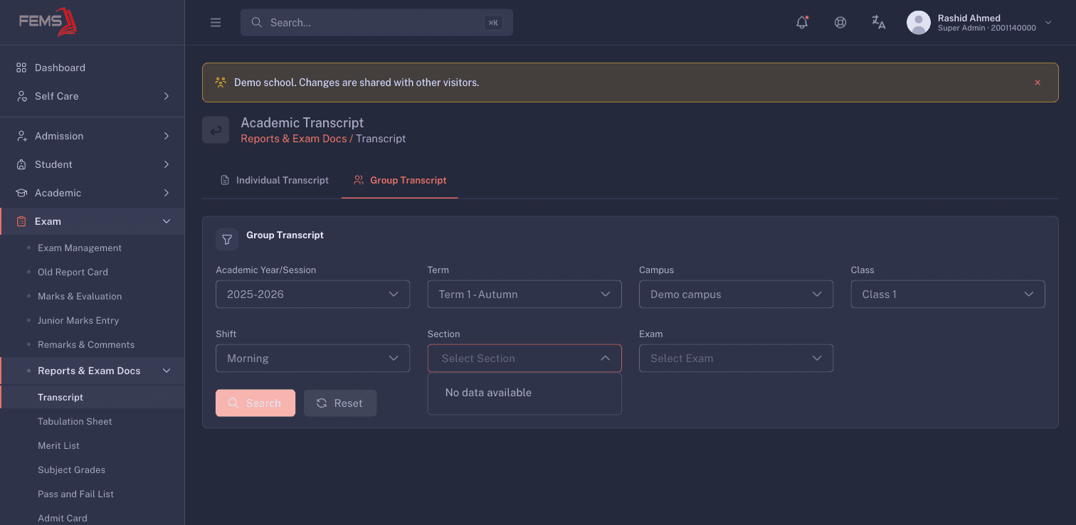Open Rashid Ahmed's profile avatar
The width and height of the screenshot is (1076, 525).
tap(919, 23)
